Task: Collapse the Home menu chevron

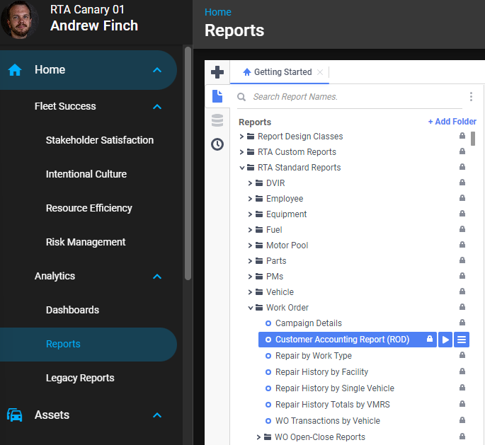Action: point(157,70)
